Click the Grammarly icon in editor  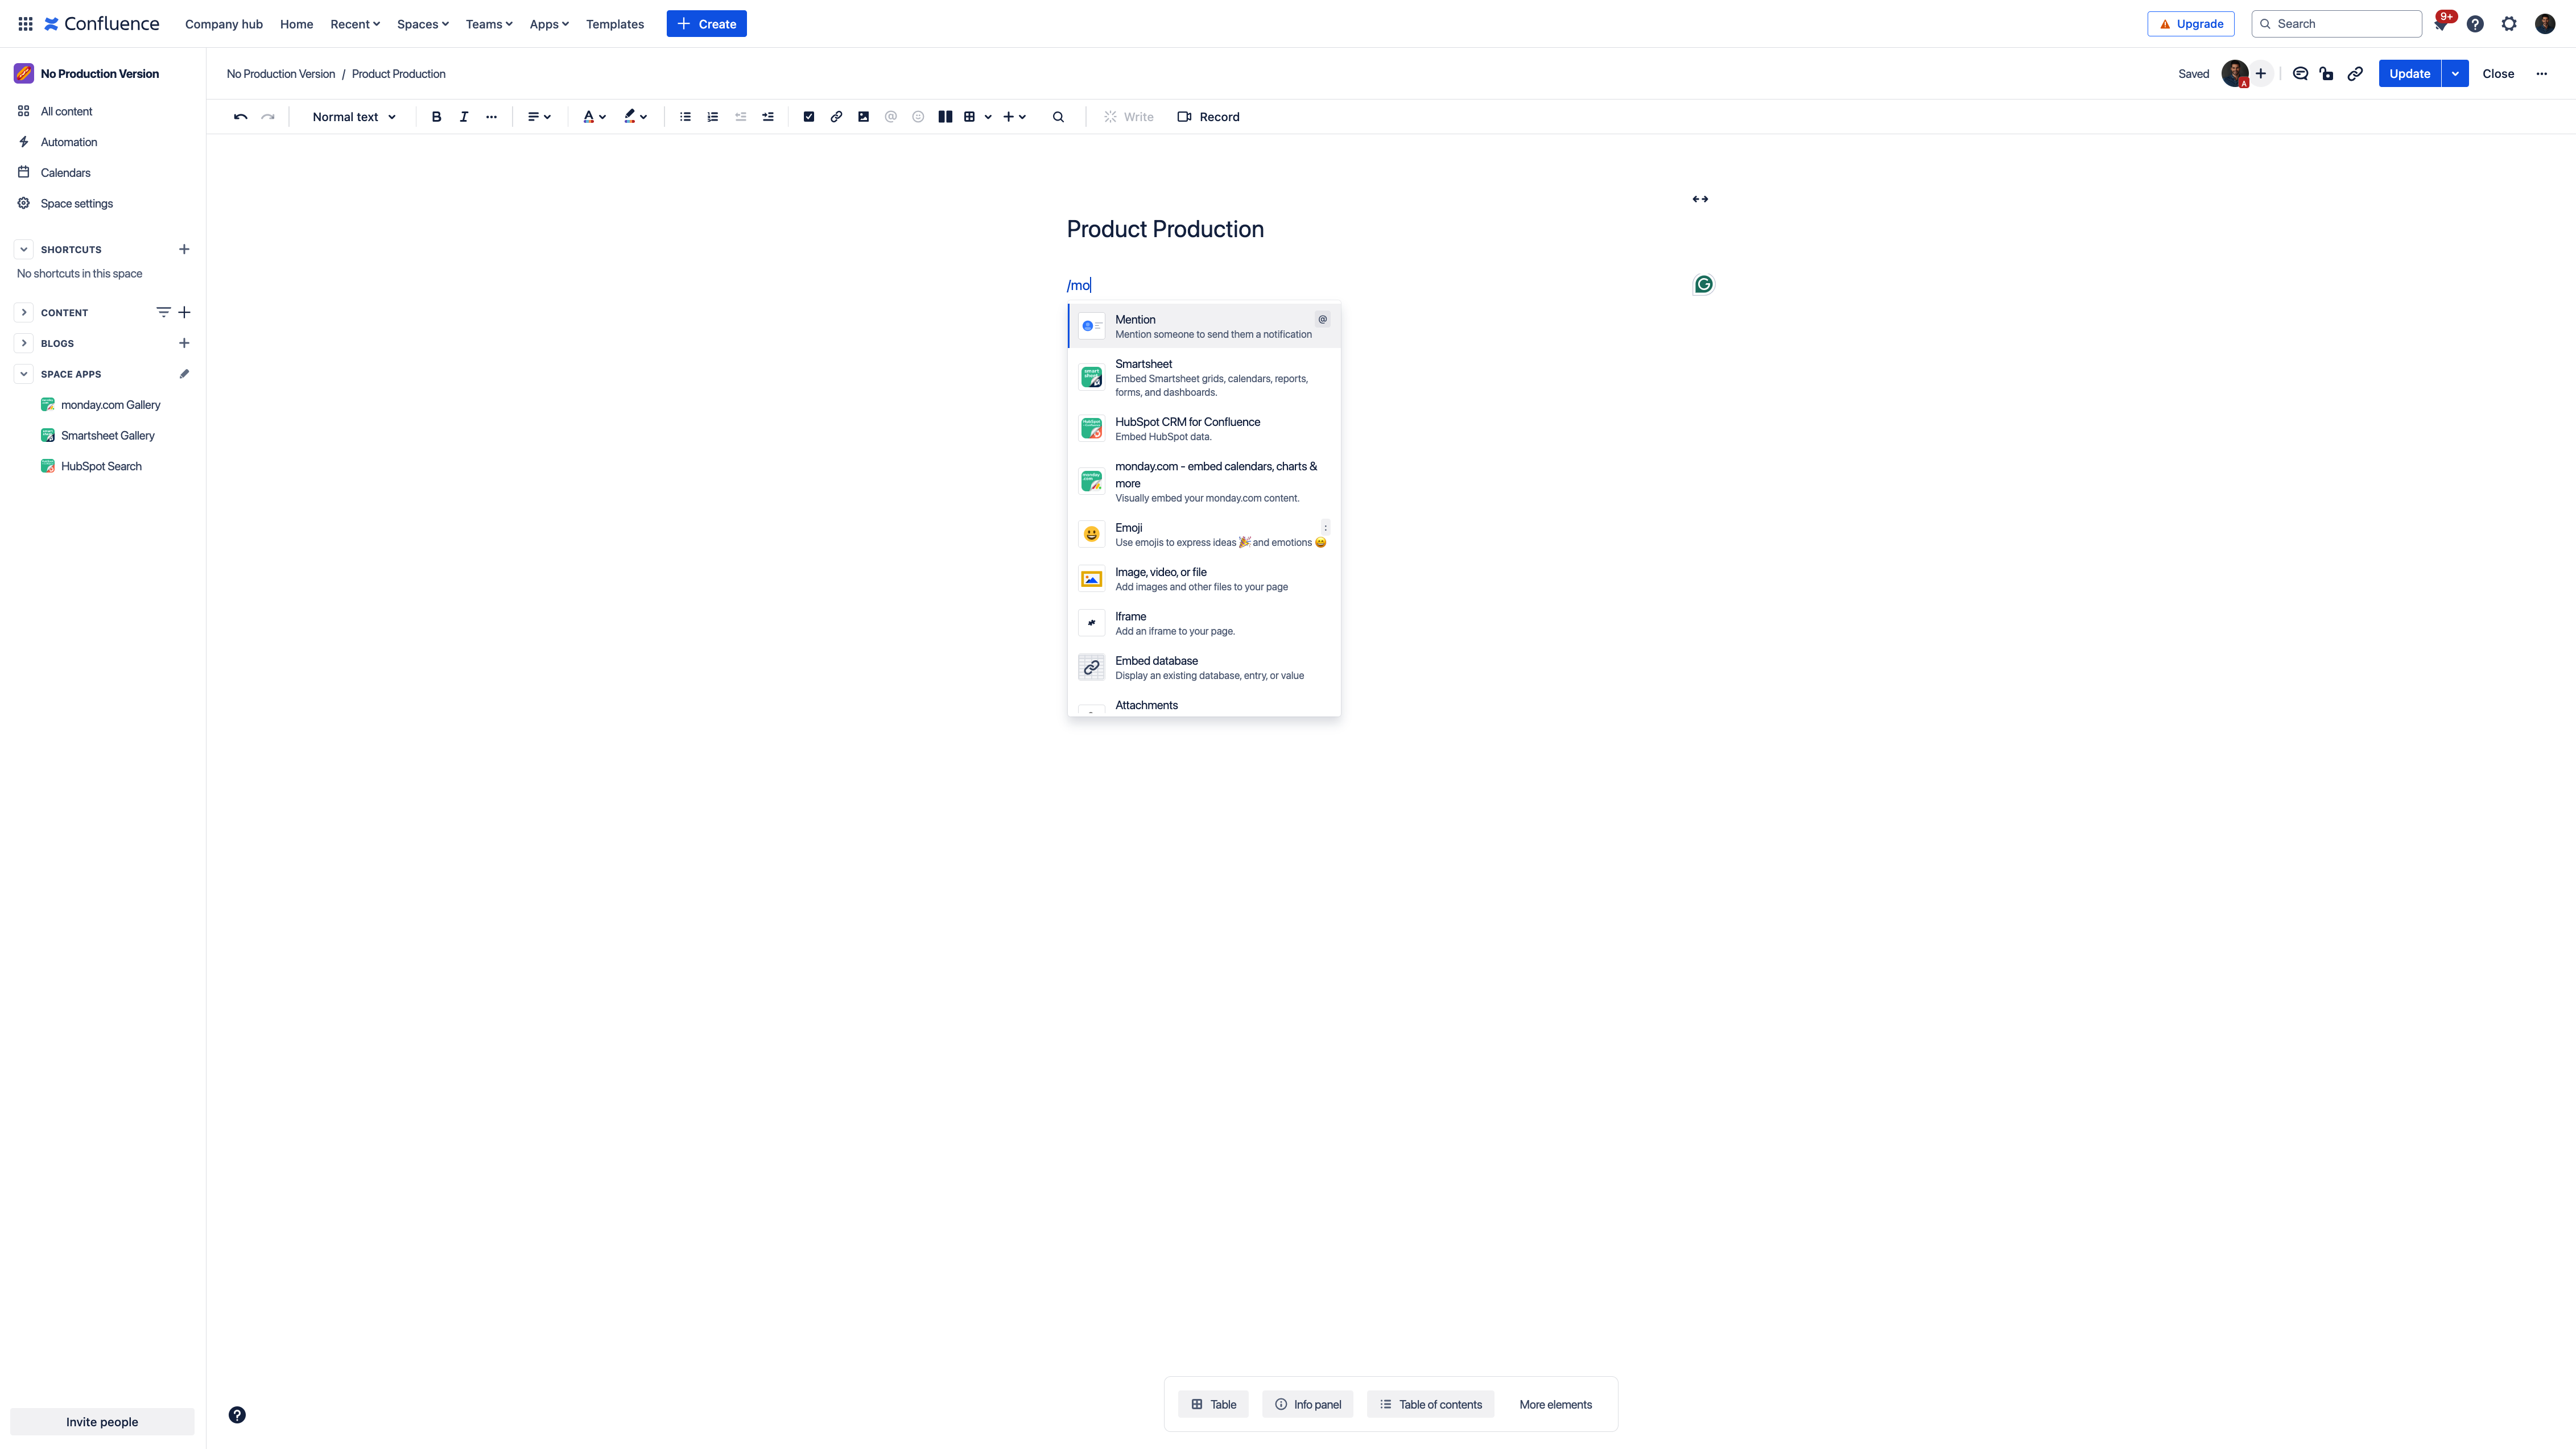1703,285
